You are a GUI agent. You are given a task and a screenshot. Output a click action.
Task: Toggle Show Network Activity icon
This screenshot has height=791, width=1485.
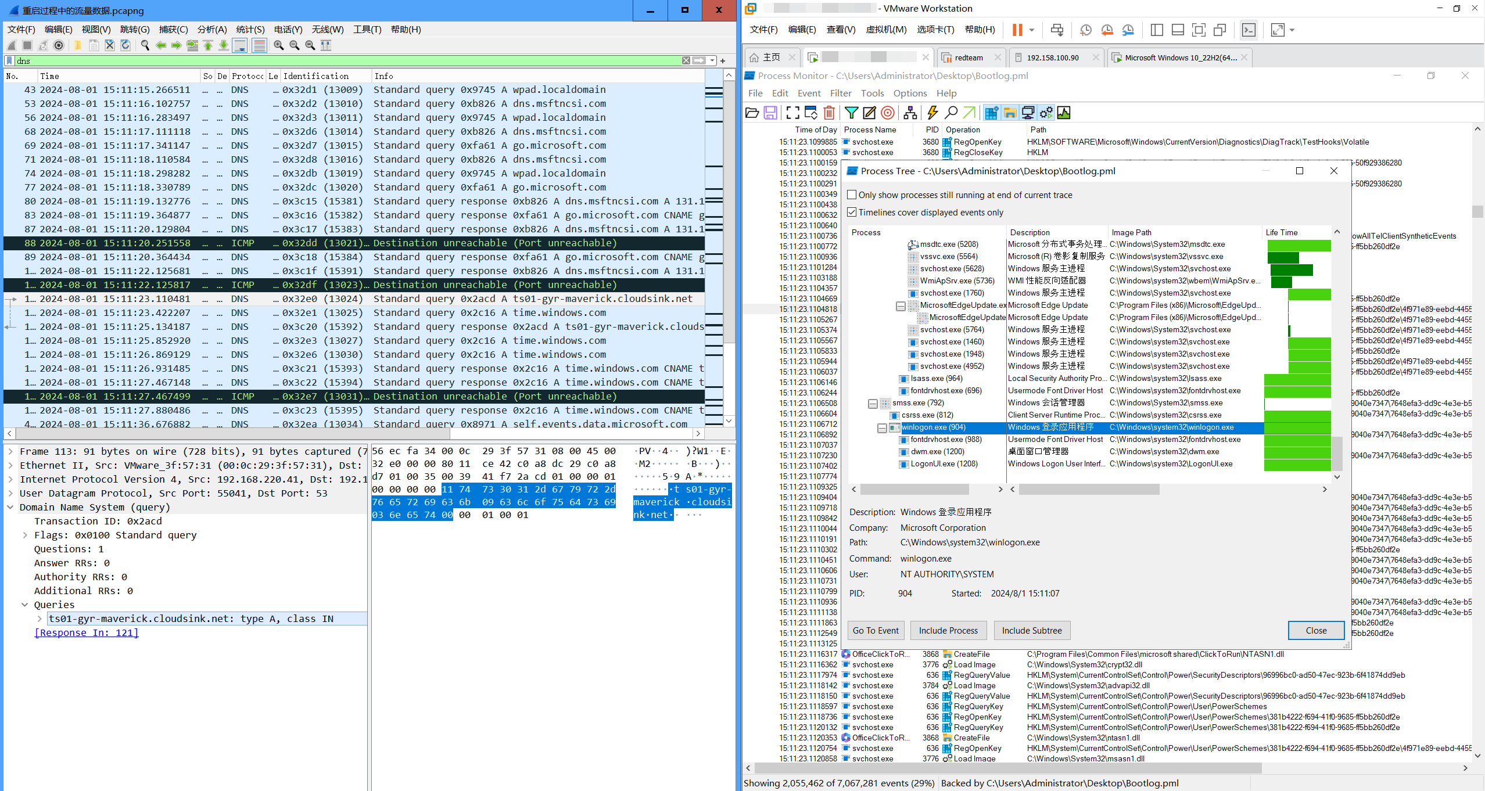[x=1028, y=113]
